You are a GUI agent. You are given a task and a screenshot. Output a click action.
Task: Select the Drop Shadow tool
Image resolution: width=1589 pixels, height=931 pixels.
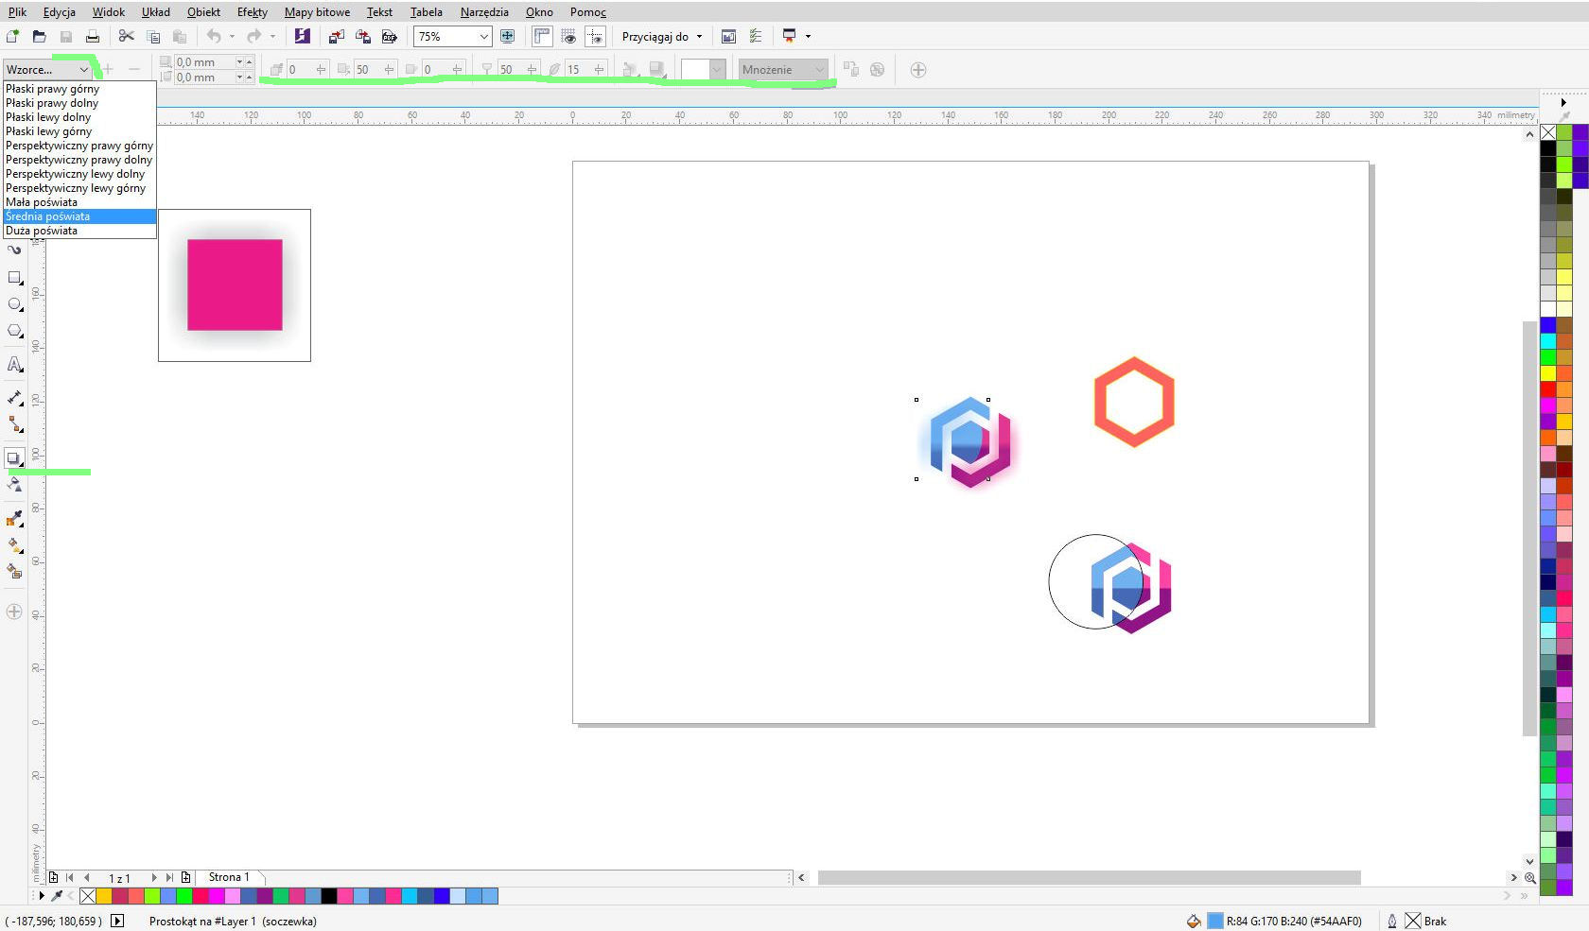point(14,459)
